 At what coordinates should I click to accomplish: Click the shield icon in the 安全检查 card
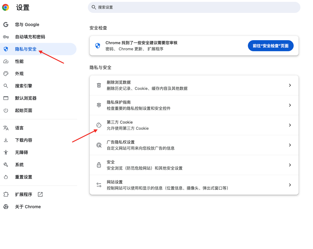coord(97,45)
